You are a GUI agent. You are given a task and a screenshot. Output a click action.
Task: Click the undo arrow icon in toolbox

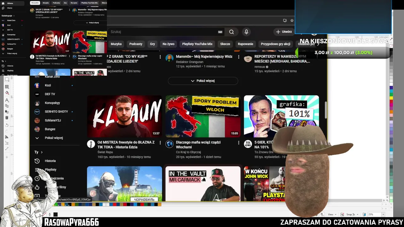[7, 125]
